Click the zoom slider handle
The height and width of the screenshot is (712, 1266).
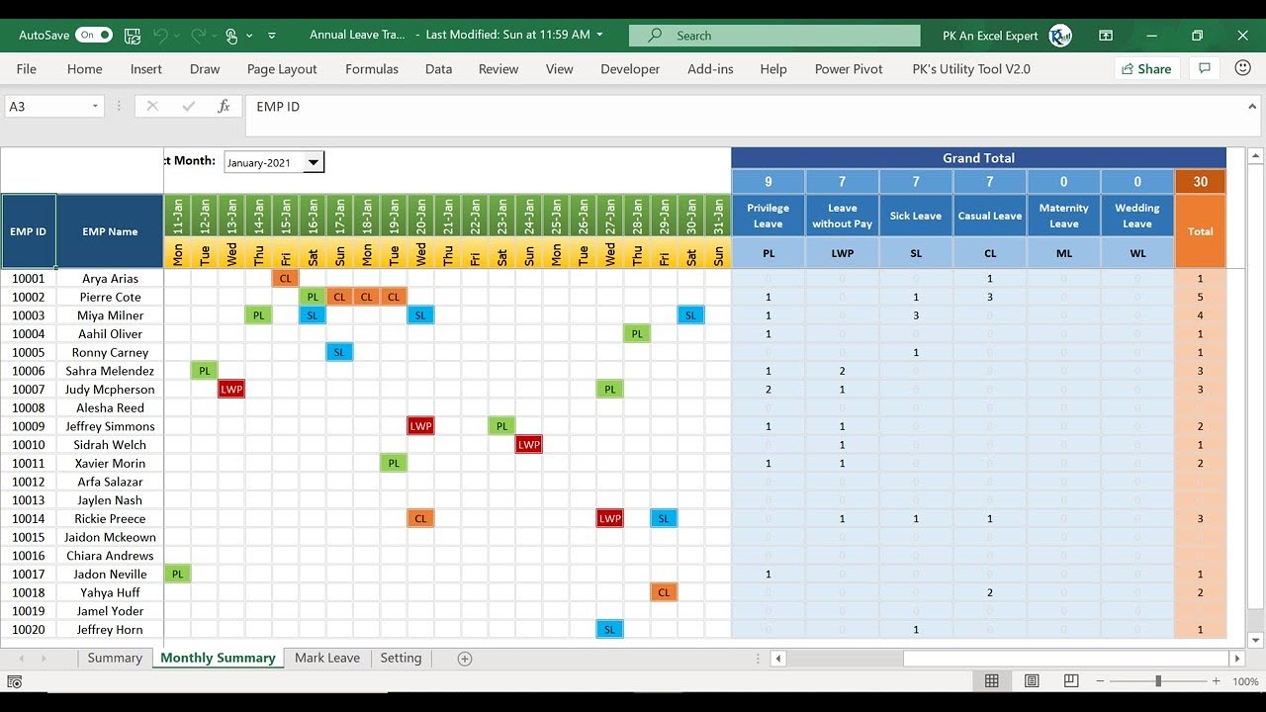pos(1158,681)
